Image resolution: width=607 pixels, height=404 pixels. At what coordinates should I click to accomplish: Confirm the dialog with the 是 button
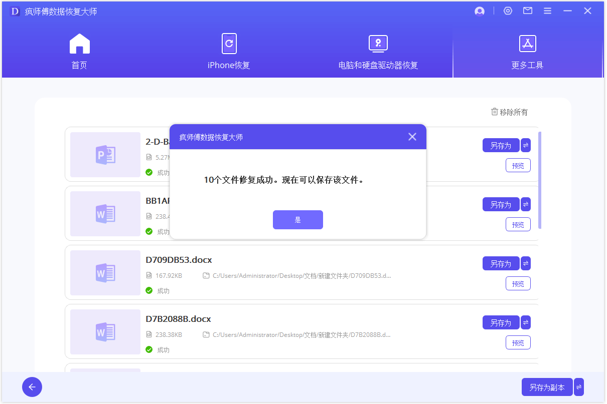298,220
